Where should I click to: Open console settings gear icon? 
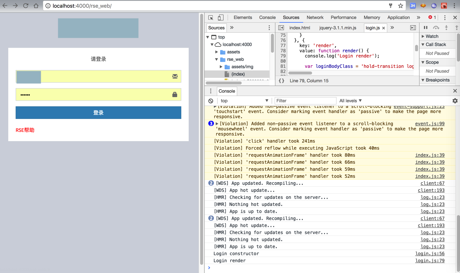[x=455, y=101]
